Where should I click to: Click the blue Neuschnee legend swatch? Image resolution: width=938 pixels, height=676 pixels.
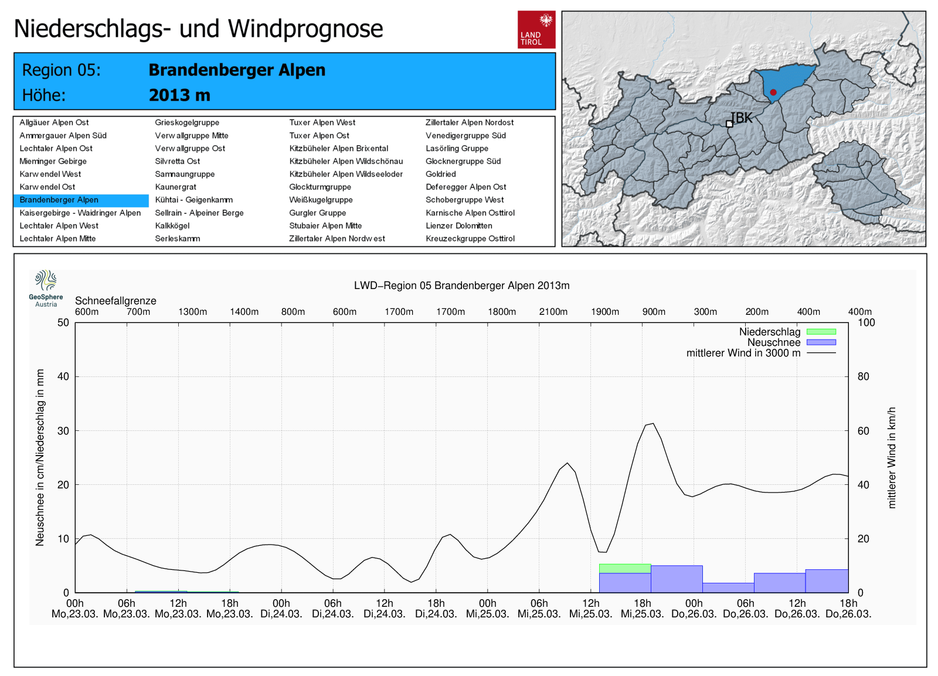(821, 342)
